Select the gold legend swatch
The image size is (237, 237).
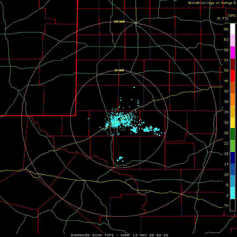tap(233, 111)
